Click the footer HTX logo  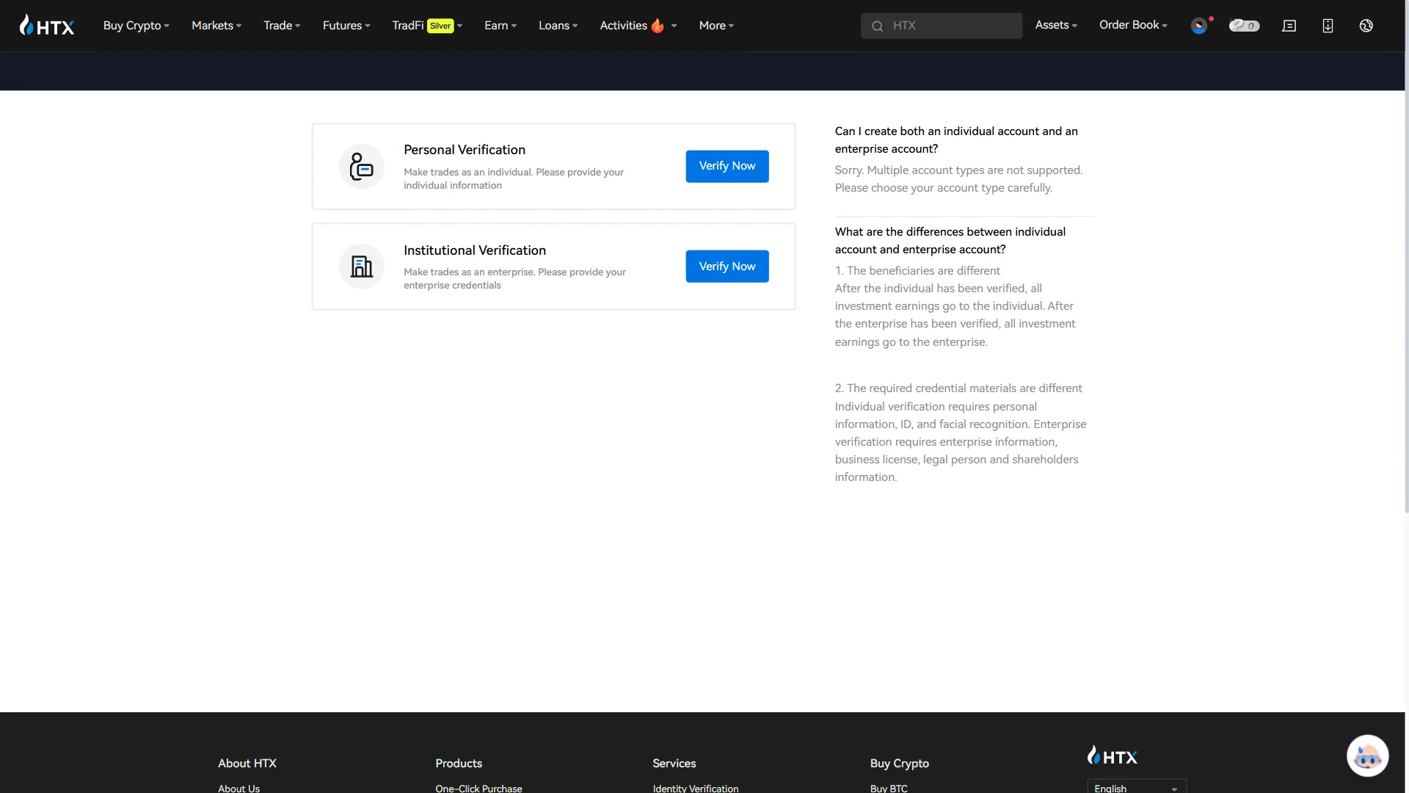click(x=1113, y=756)
